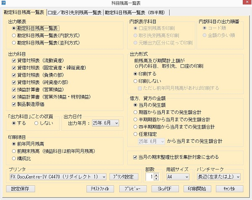
Task: Toggle 貸借対照表（負債の部） checkbox
Action: click(14, 75)
